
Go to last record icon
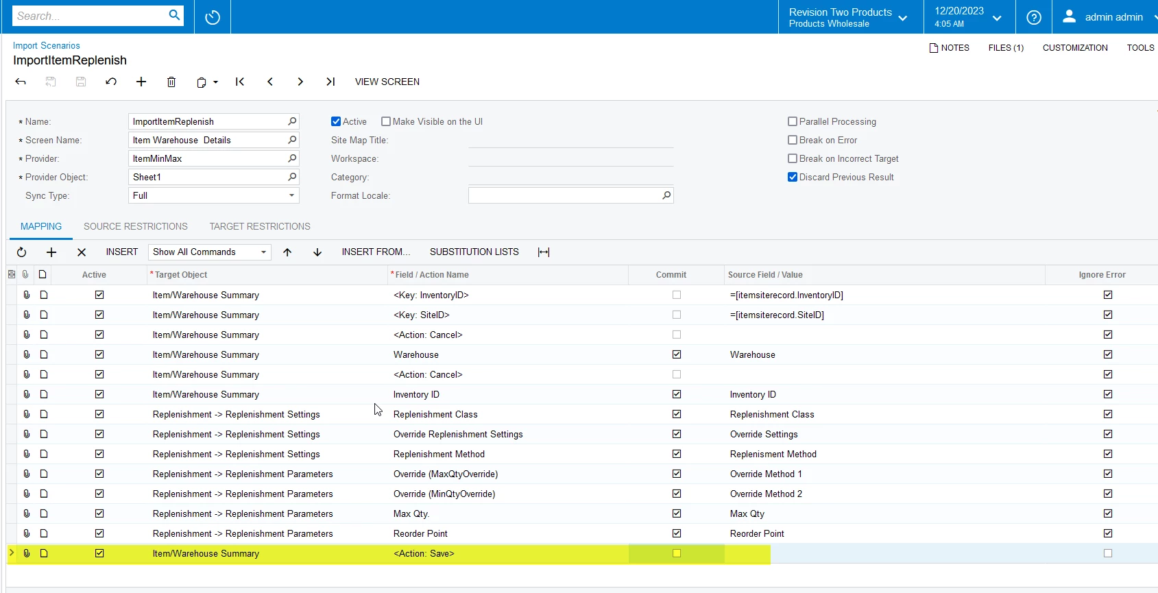330,82
